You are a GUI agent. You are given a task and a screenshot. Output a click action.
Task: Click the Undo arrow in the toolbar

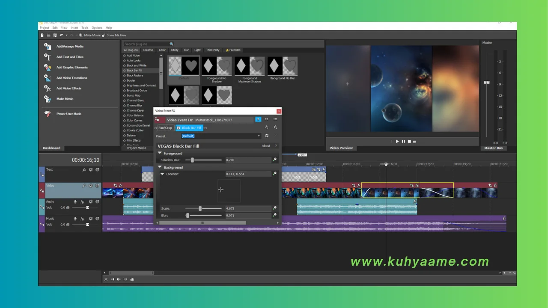pyautogui.click(x=62, y=35)
